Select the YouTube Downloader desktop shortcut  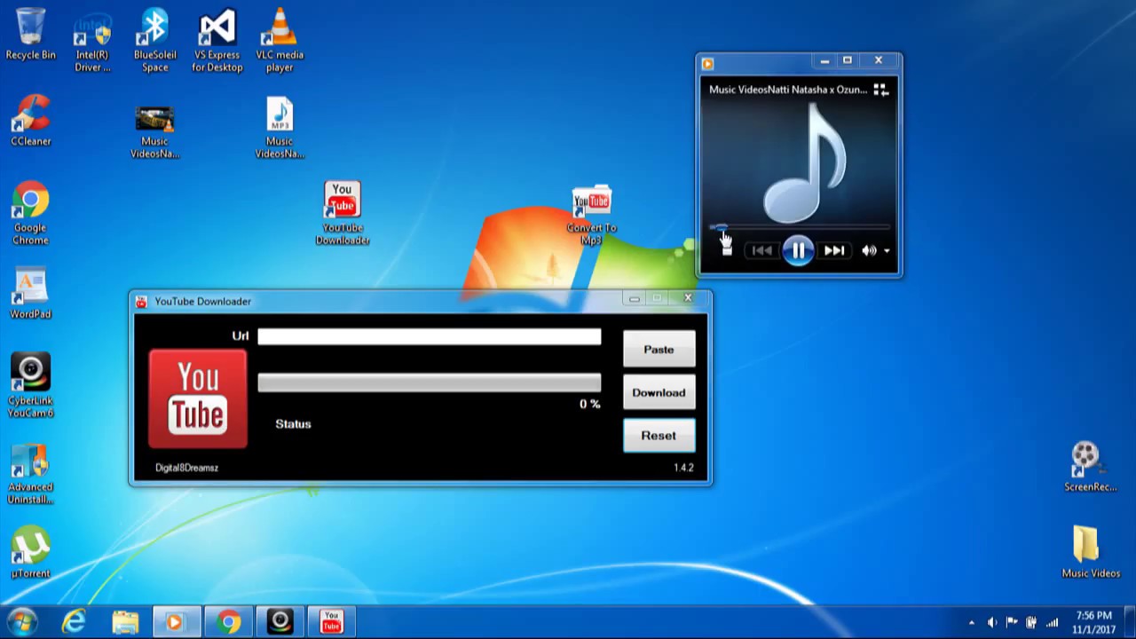pyautogui.click(x=342, y=213)
